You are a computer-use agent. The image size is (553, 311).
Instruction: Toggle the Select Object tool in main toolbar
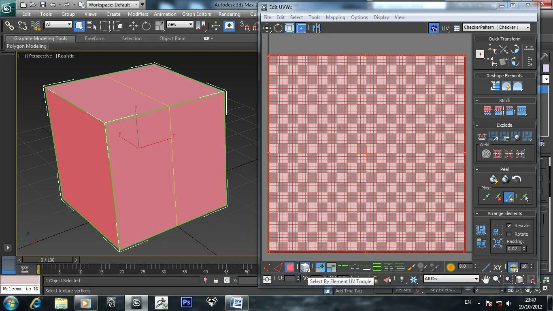click(79, 26)
